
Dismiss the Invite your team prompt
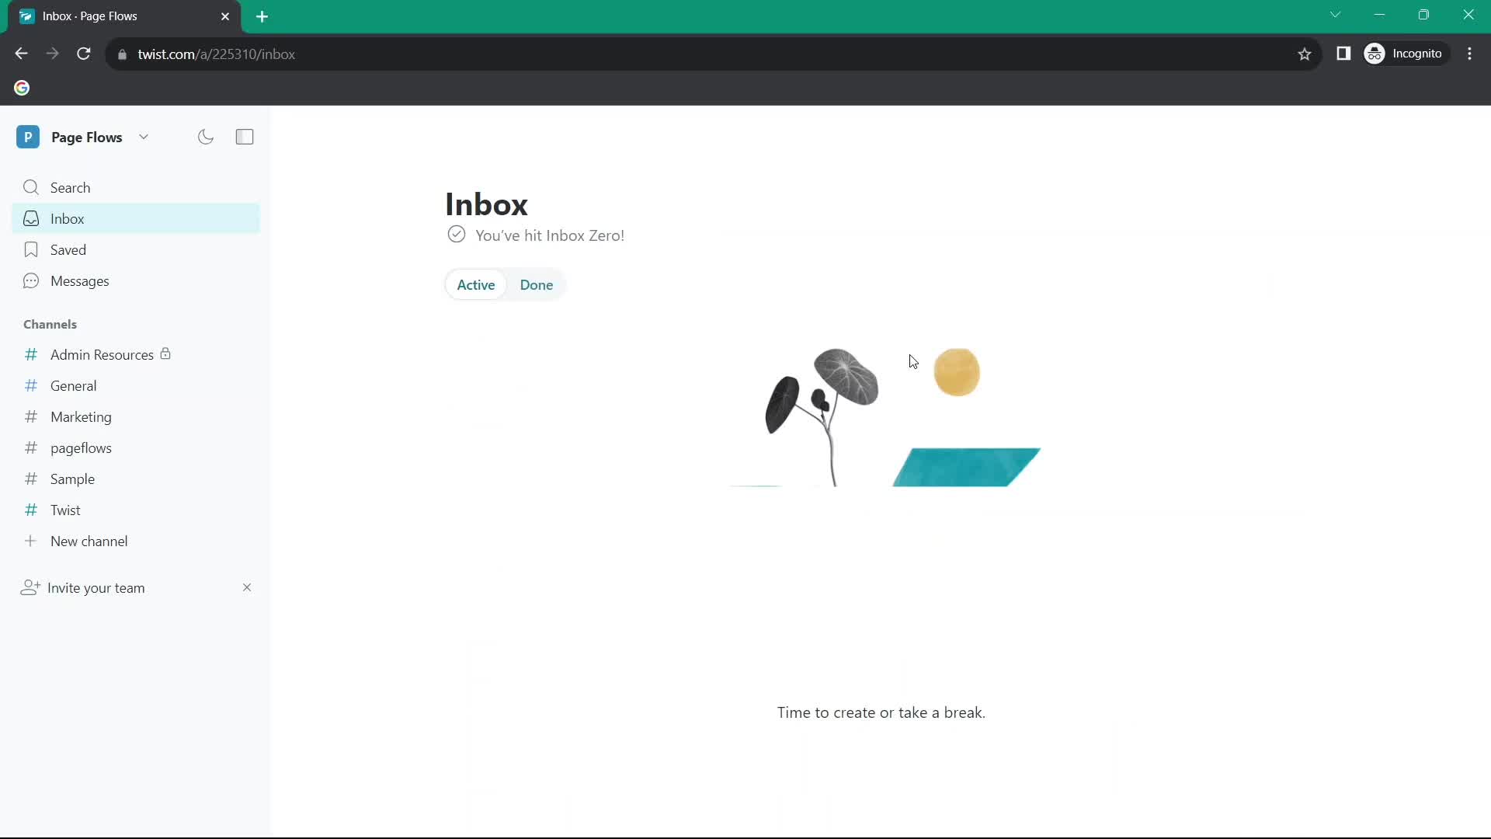pos(247,587)
